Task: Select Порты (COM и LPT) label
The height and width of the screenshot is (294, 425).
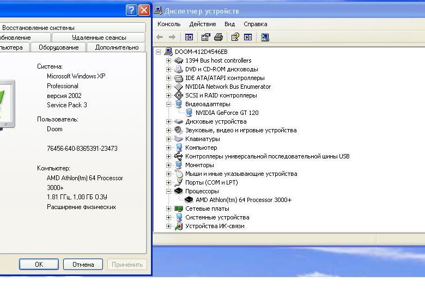Action: pyautogui.click(x=211, y=182)
